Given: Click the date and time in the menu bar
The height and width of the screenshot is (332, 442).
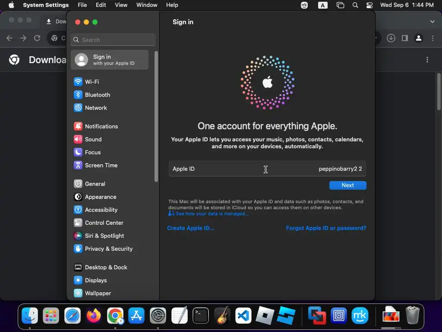Looking at the screenshot, I should tap(407, 5).
